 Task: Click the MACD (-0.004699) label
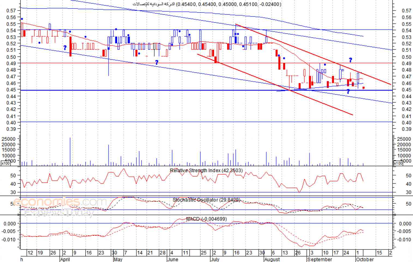pos(206,219)
